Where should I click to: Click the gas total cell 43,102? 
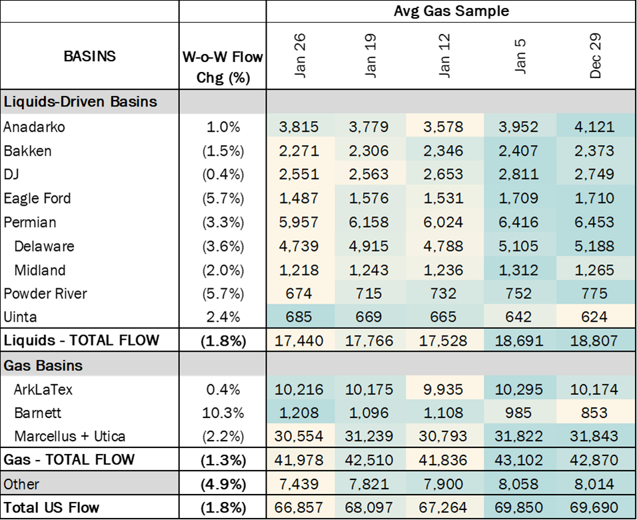(519, 460)
